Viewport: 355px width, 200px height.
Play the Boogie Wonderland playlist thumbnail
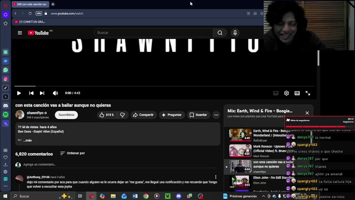pos(240,135)
